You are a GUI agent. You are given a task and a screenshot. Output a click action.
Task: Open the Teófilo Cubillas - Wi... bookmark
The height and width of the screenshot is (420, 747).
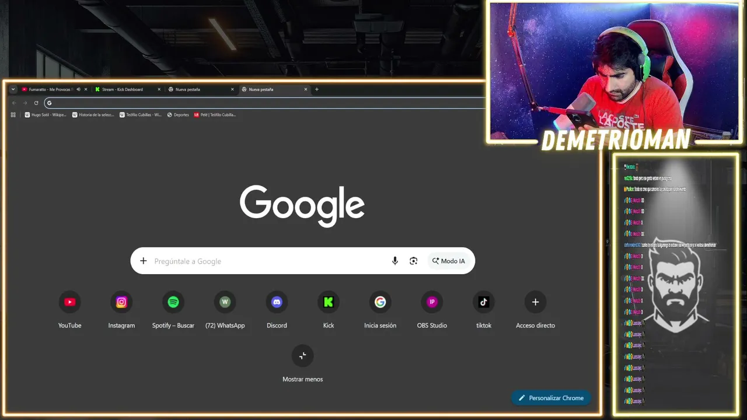pos(141,115)
